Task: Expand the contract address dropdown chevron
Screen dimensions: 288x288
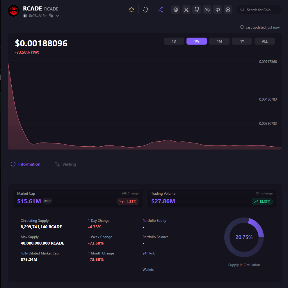Action: tap(58, 16)
